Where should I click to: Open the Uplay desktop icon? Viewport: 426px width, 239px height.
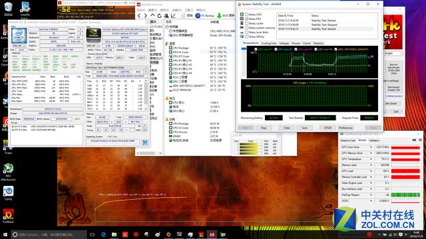click(8, 193)
